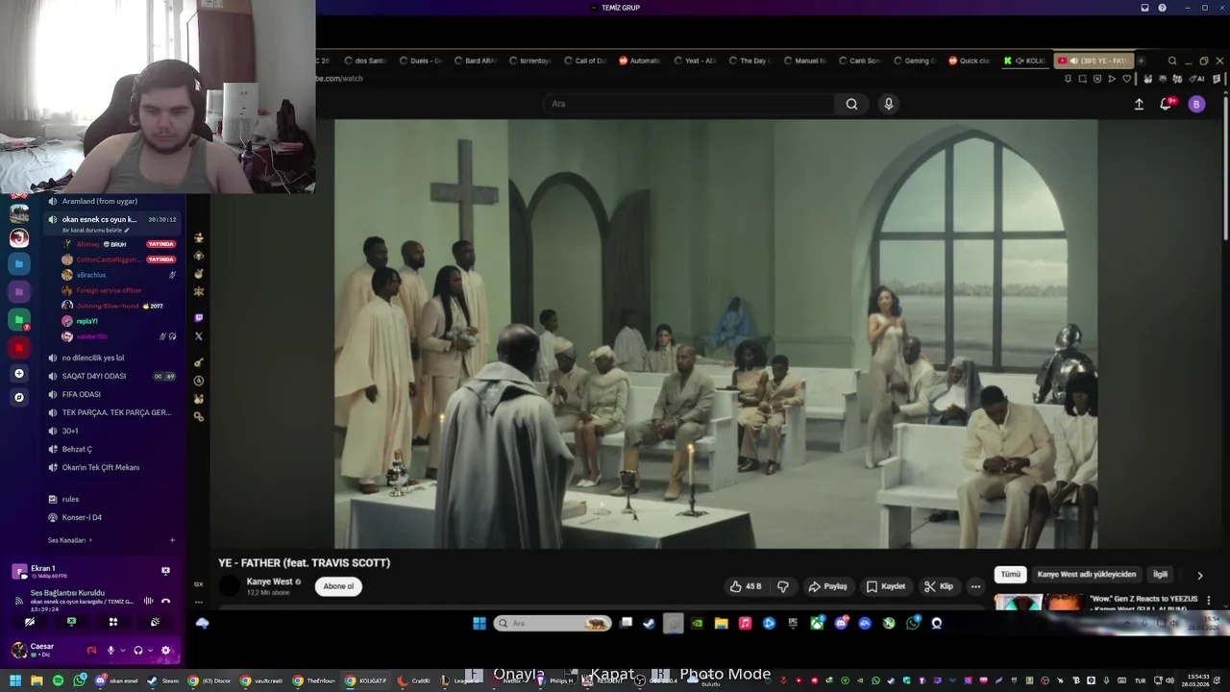Open options for Gen Z Reacts suggestion

coord(1209,600)
